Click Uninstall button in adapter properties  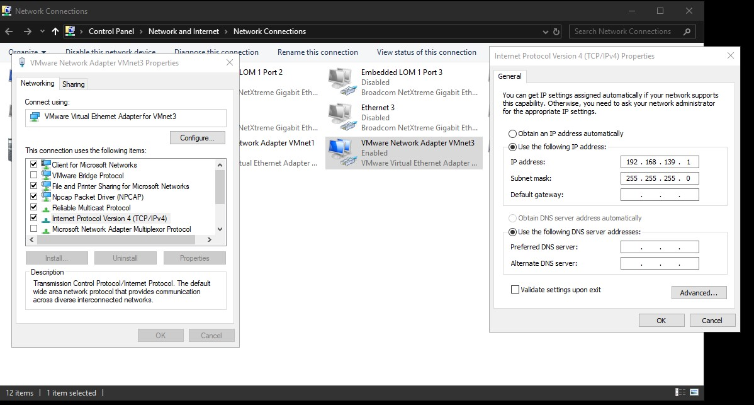(x=125, y=258)
